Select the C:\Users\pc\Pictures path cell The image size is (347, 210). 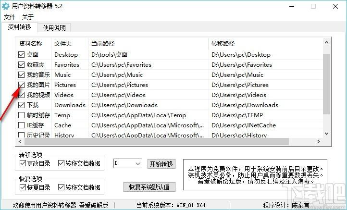click(x=120, y=85)
